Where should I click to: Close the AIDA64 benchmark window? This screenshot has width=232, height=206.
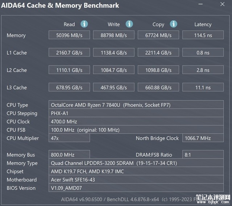coord(222,4)
